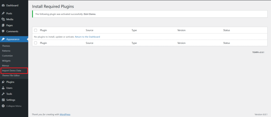
Task: Collapse the admin menu with arrow icon
Action: point(3,106)
